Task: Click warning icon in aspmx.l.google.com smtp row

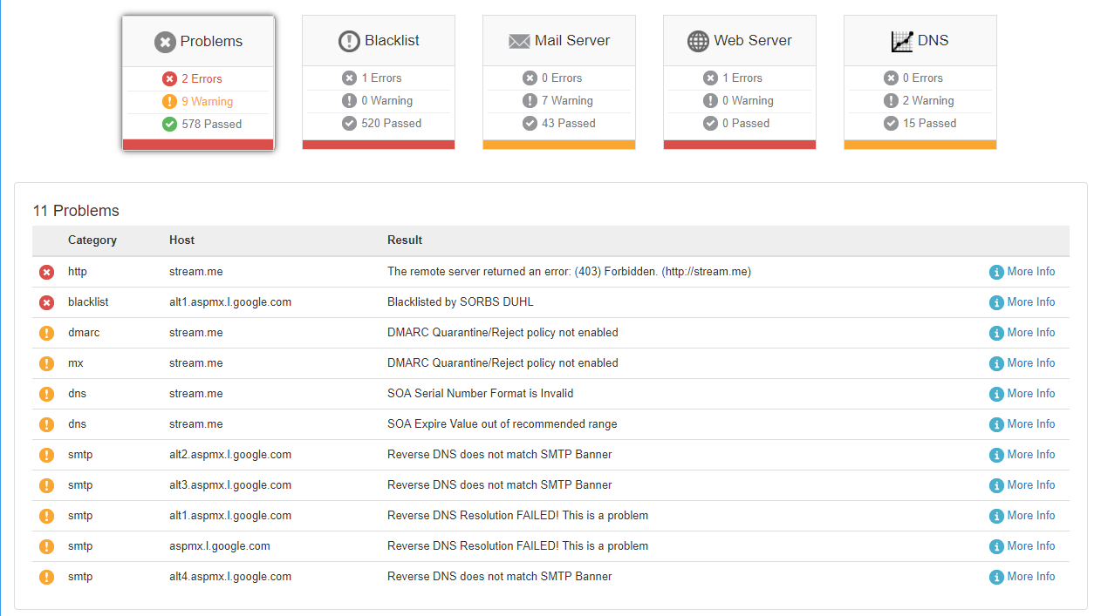Action: 47,547
